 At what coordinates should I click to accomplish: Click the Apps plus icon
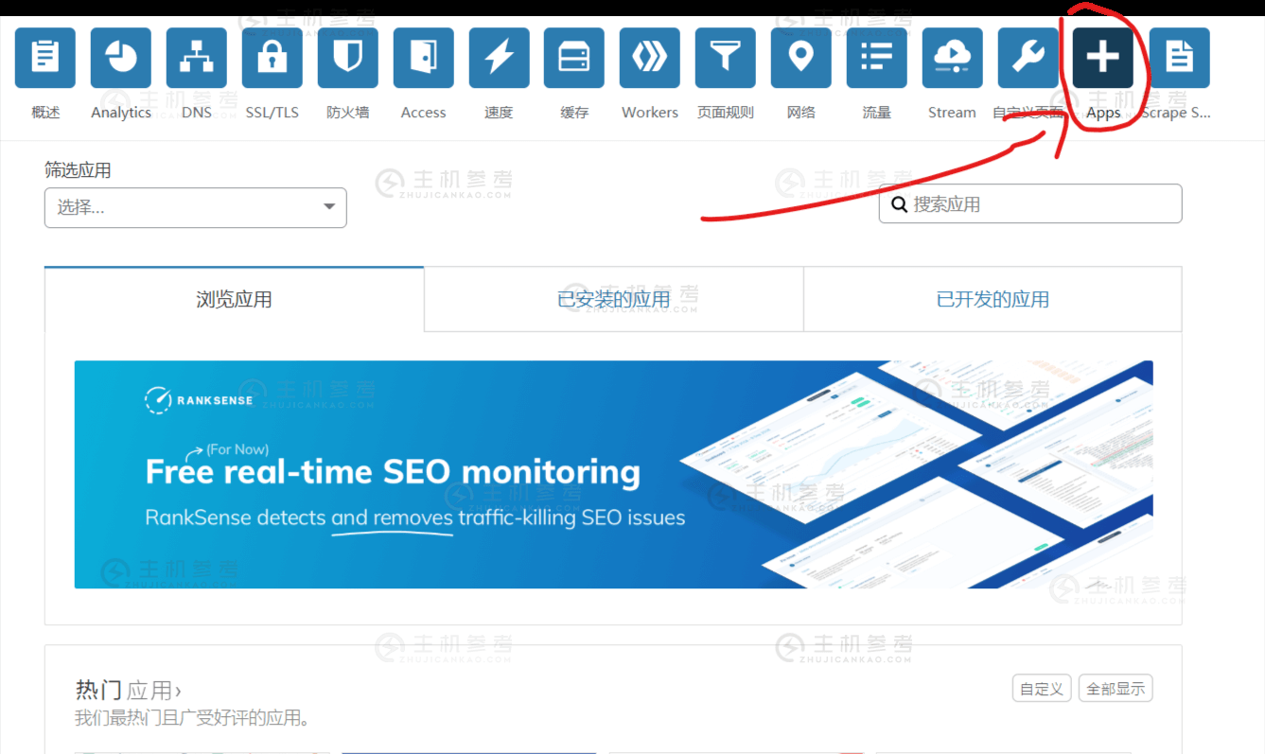coord(1103,58)
